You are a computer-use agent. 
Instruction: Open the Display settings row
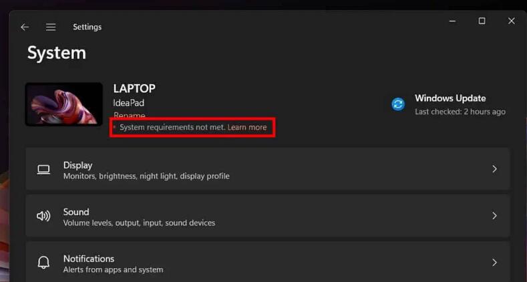coord(267,170)
